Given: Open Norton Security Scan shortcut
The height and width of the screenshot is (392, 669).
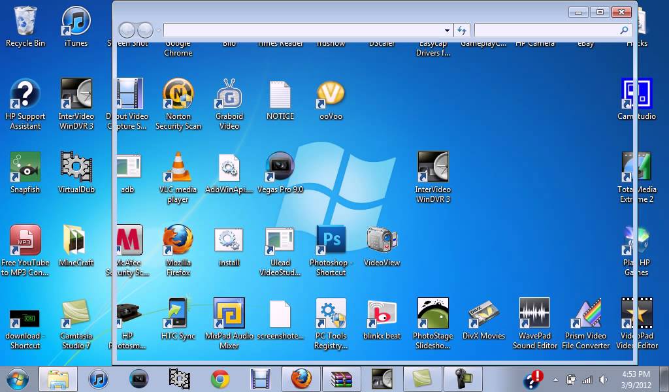Looking at the screenshot, I should [x=178, y=104].
